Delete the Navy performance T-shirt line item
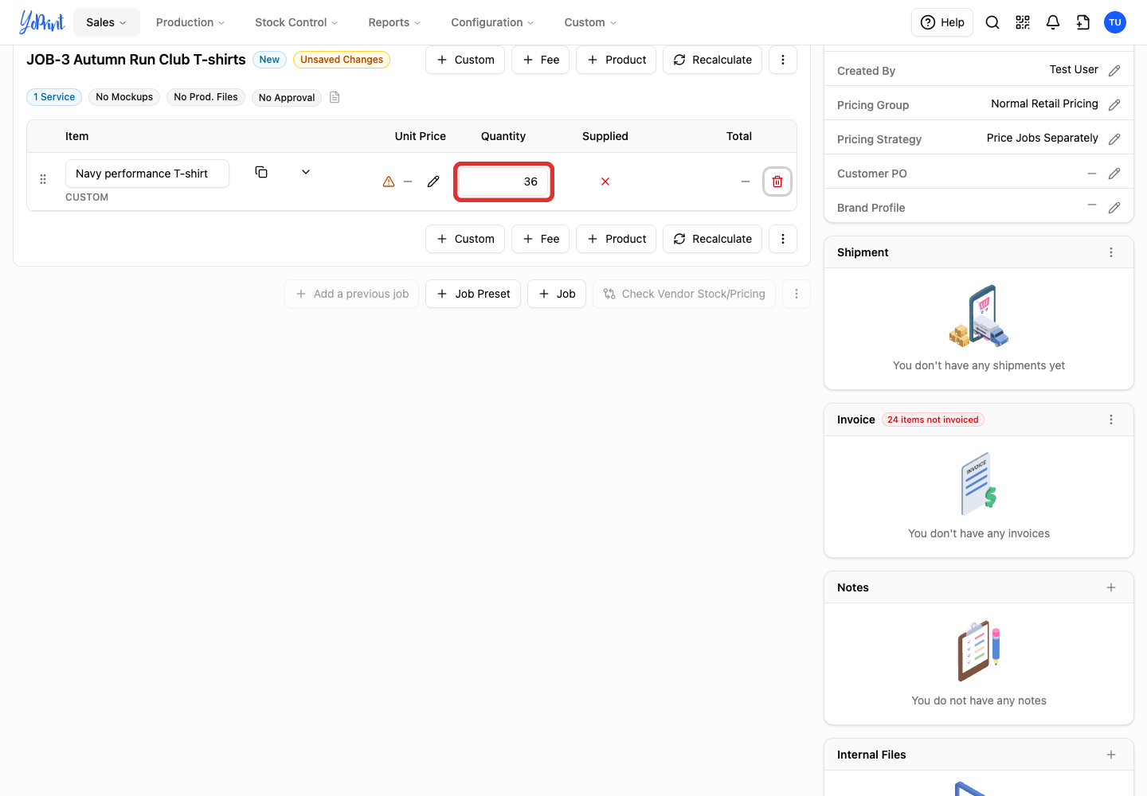The width and height of the screenshot is (1147, 796). (777, 181)
